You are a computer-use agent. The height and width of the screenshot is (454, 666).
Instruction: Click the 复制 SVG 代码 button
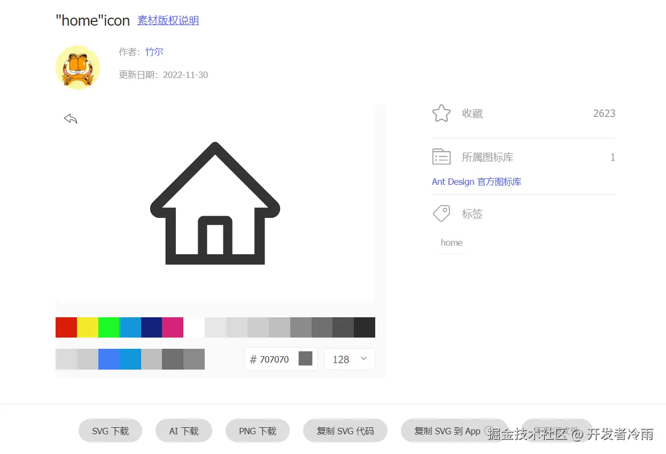click(345, 430)
